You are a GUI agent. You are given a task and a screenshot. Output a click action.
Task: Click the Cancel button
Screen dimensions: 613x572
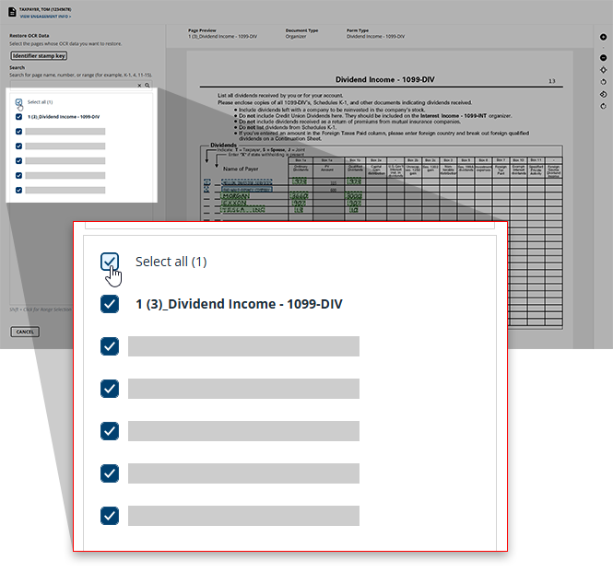[25, 332]
